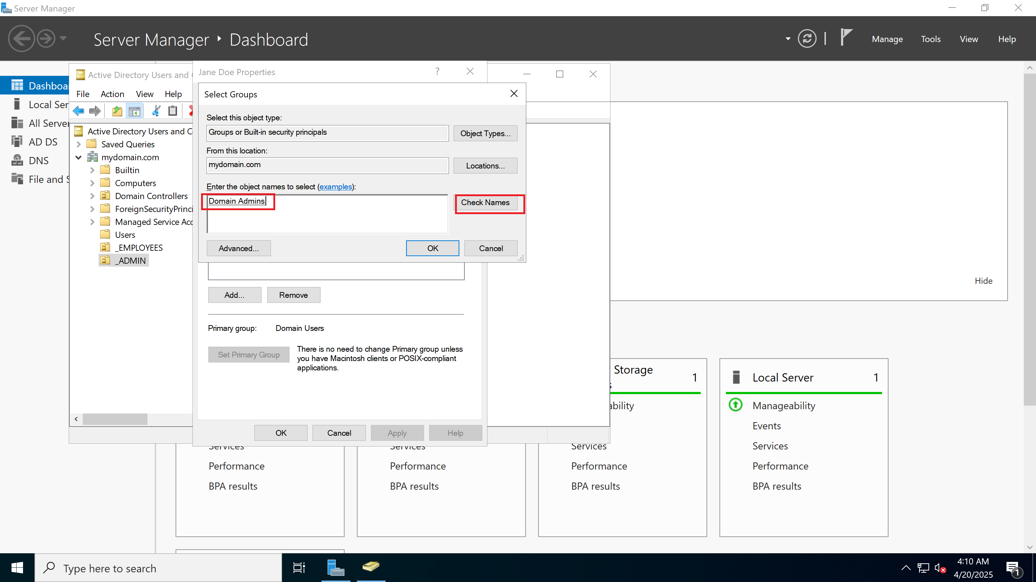
Task: Click the blue Back arrow in ADUC toolbar
Action: (x=78, y=111)
